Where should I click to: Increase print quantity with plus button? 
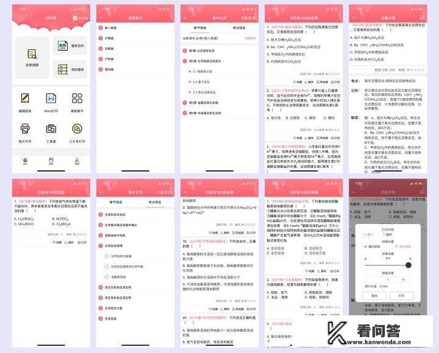tap(403, 279)
